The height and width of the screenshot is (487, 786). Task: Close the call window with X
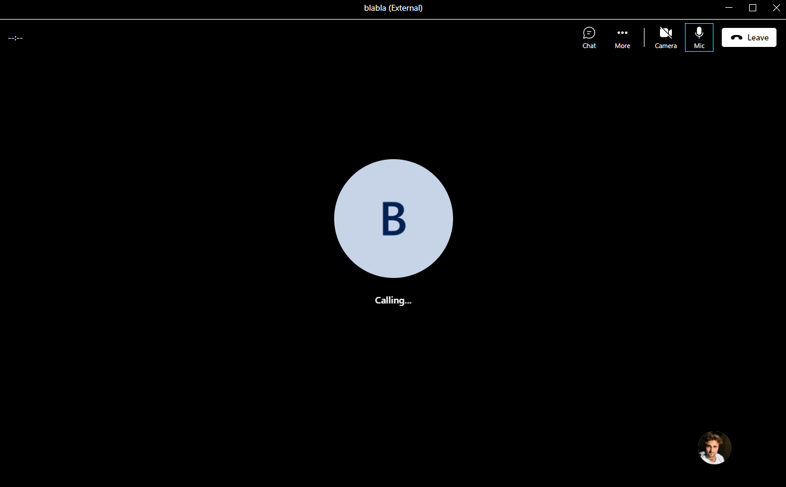[775, 8]
